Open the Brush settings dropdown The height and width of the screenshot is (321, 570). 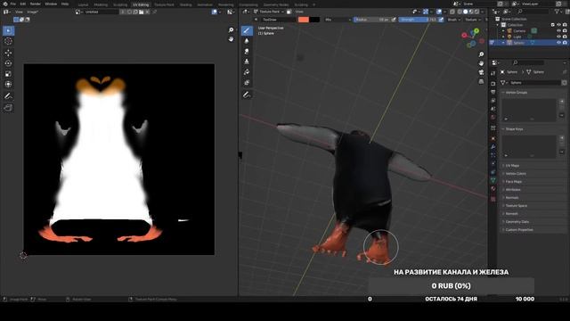[x=454, y=20]
